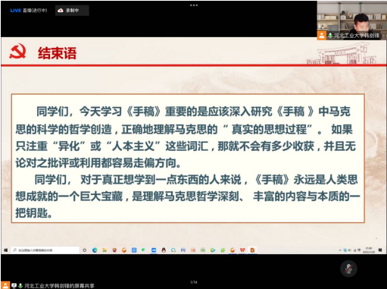
Task: Click the 河北工业大学韩剑锋的屏幕共享 label
Action: click(59, 286)
